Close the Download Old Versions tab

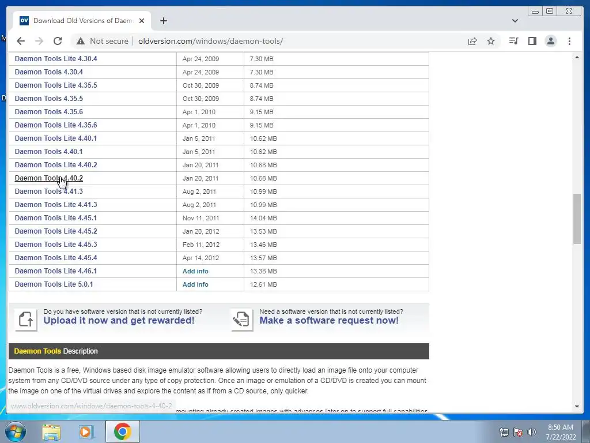click(142, 21)
